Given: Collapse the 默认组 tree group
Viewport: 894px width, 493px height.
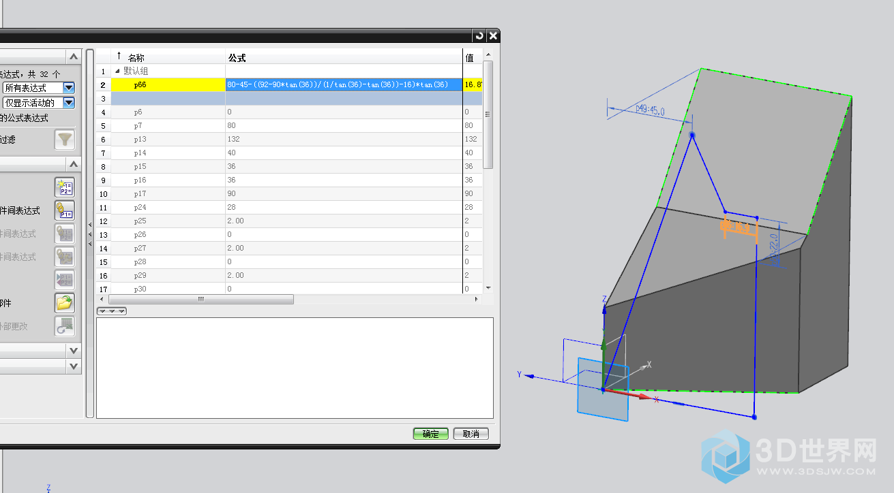Looking at the screenshot, I should 117,71.
